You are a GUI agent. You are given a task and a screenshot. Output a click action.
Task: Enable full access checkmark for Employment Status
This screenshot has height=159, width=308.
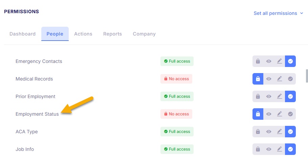(x=290, y=114)
